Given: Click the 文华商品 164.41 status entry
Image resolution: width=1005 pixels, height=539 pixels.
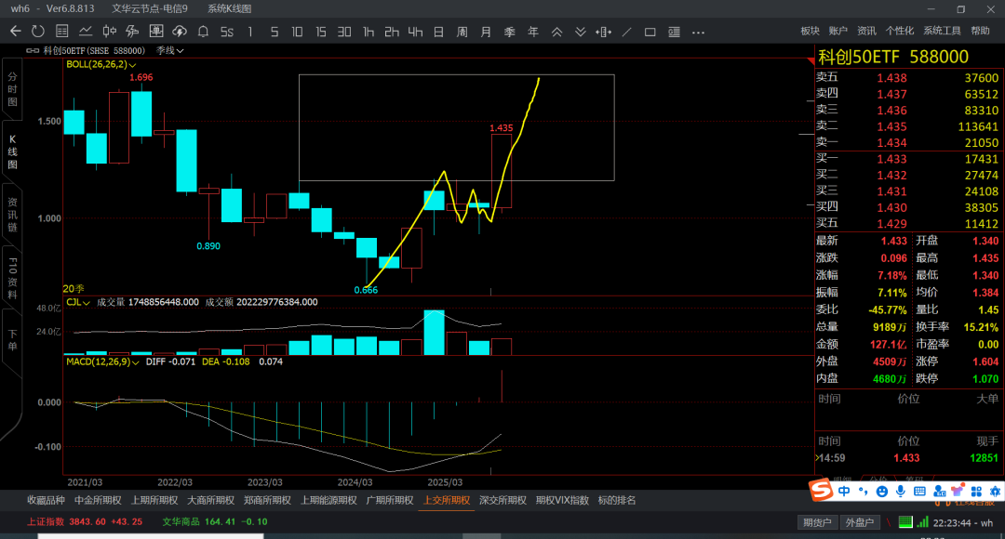Looking at the screenshot, I should (x=215, y=521).
